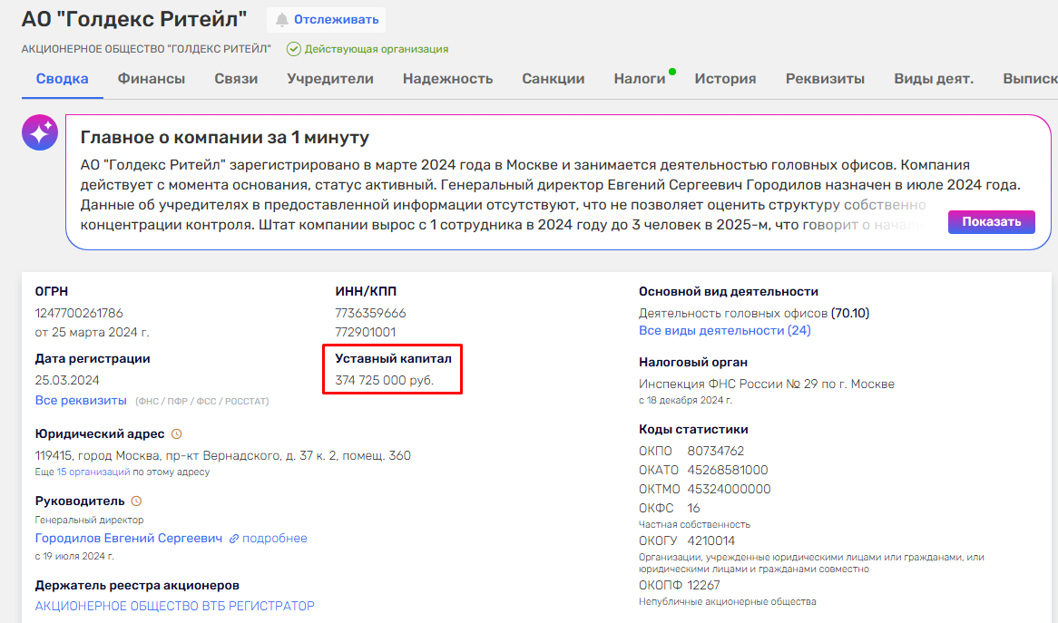Click the capital value 374 725 000 руб.
The height and width of the screenshot is (623, 1058).
click(385, 380)
